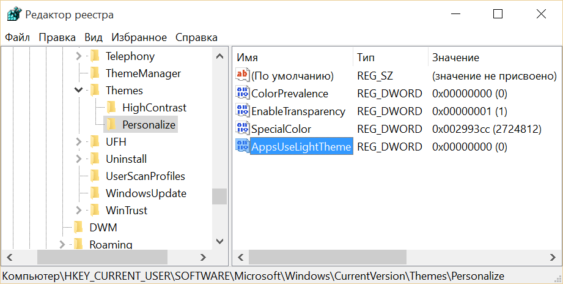
Task: Click the tree pane vertical scrollbar thumb
Action: [x=219, y=196]
